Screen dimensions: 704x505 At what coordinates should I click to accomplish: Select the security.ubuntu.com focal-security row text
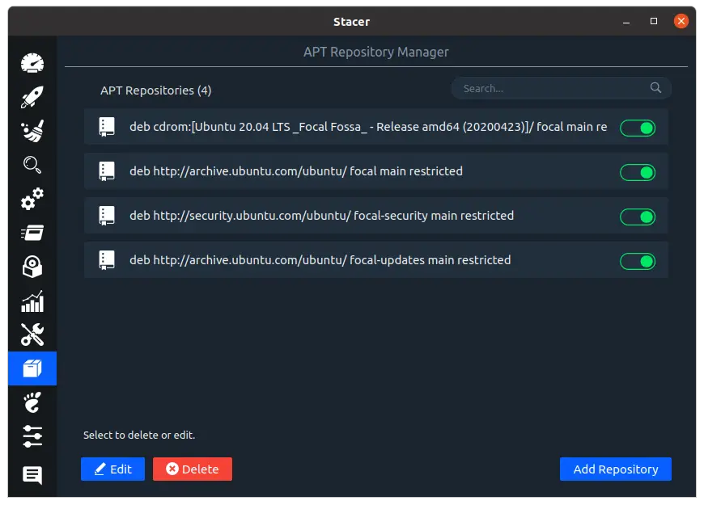(x=321, y=216)
